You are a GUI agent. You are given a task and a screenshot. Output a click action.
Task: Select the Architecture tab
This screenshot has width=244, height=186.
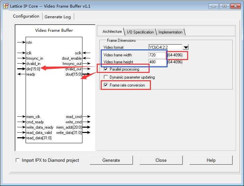[x=112, y=31]
